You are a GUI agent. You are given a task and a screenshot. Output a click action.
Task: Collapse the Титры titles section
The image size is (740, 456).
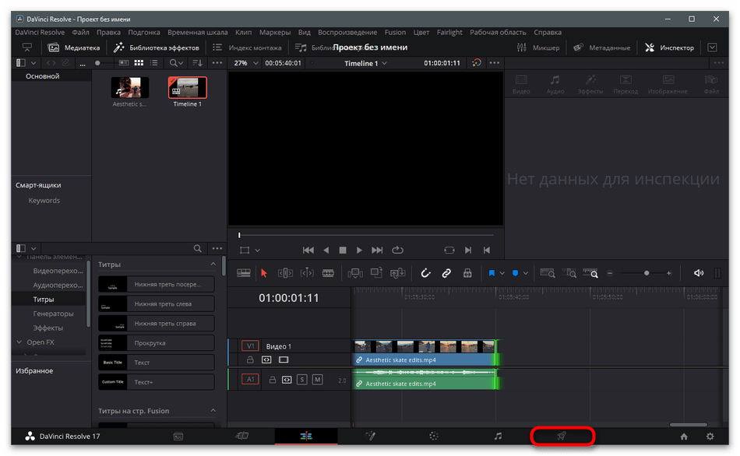pyautogui.click(x=213, y=264)
